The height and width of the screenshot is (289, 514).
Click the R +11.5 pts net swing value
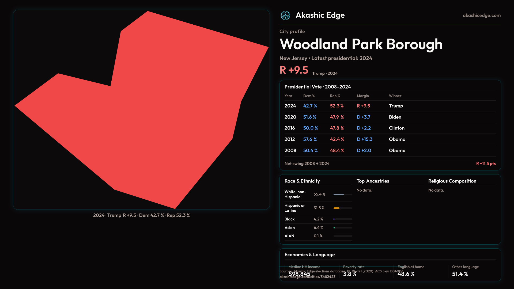click(486, 164)
